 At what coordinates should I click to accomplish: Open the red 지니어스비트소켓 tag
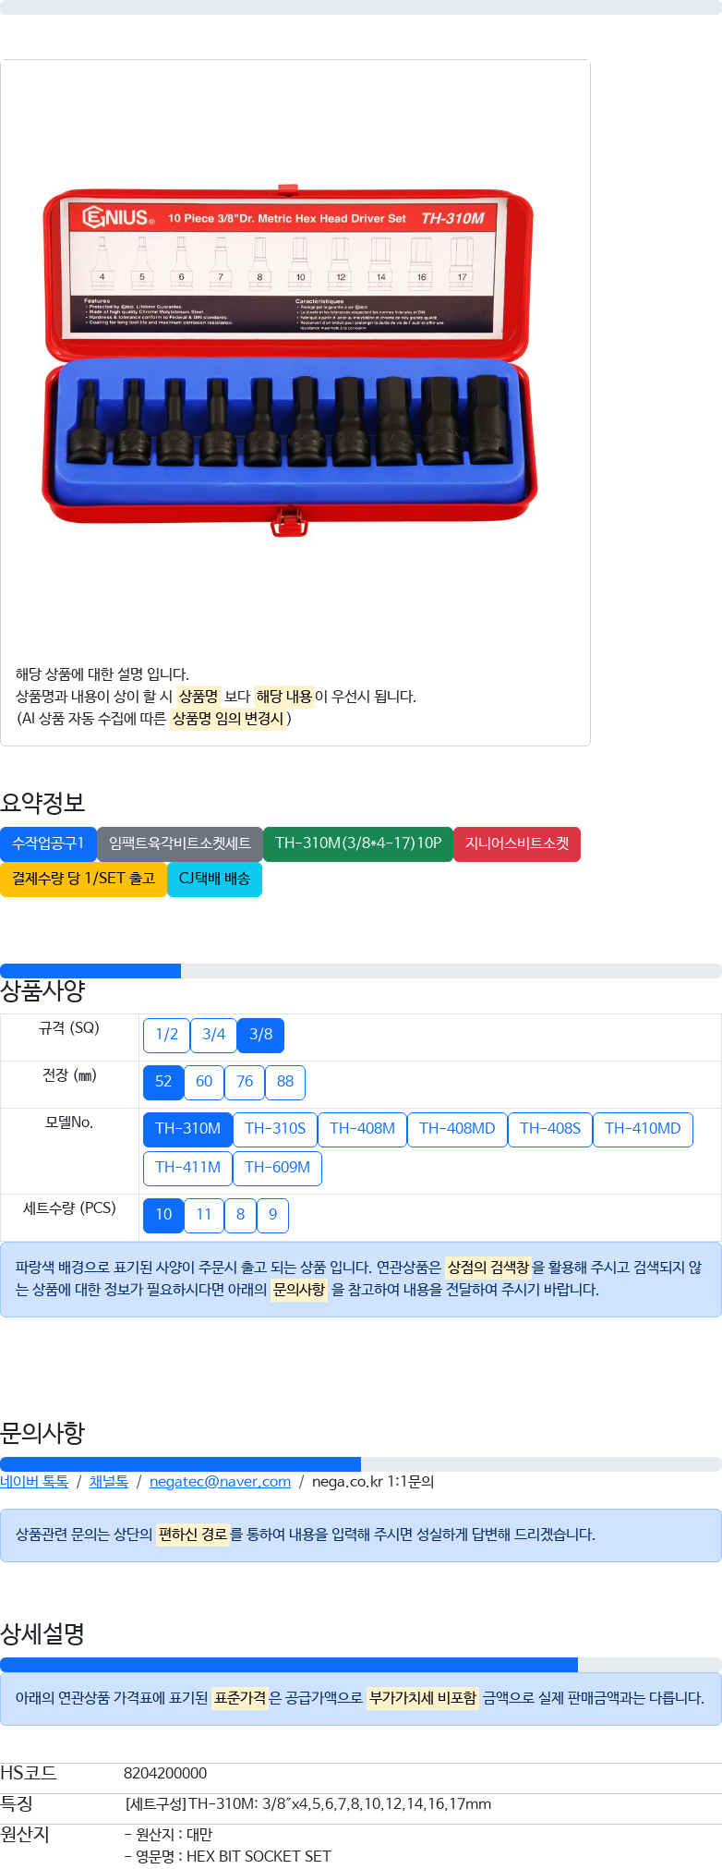pos(517,843)
